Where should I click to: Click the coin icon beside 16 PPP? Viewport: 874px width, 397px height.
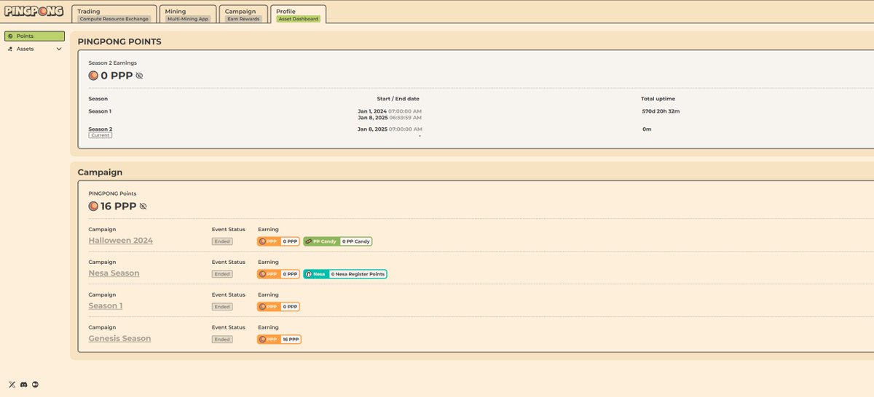93,206
